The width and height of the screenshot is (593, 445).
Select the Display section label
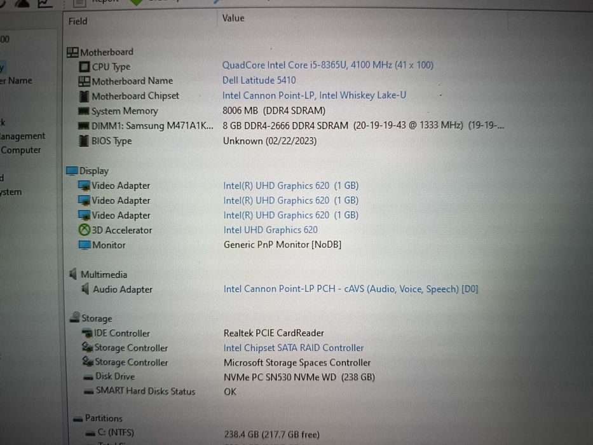pos(94,171)
